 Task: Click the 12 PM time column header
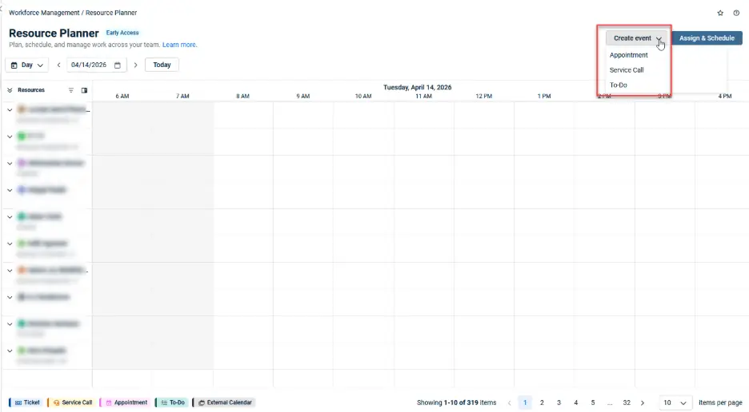tap(484, 97)
